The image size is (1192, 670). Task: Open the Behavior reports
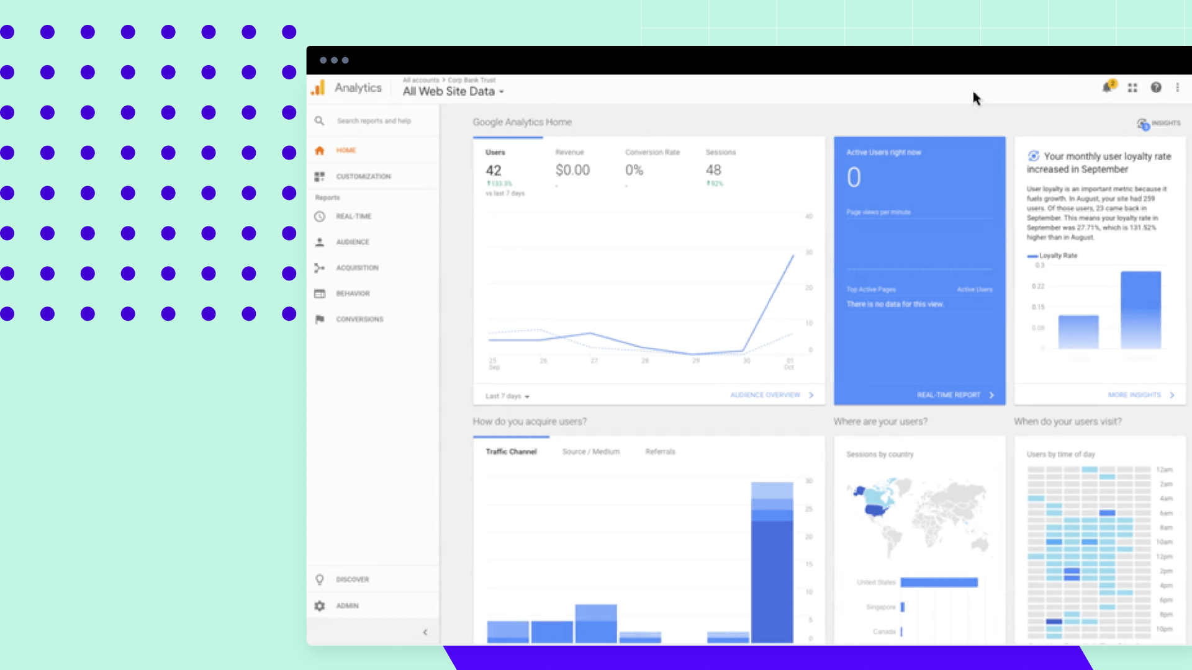(x=353, y=293)
